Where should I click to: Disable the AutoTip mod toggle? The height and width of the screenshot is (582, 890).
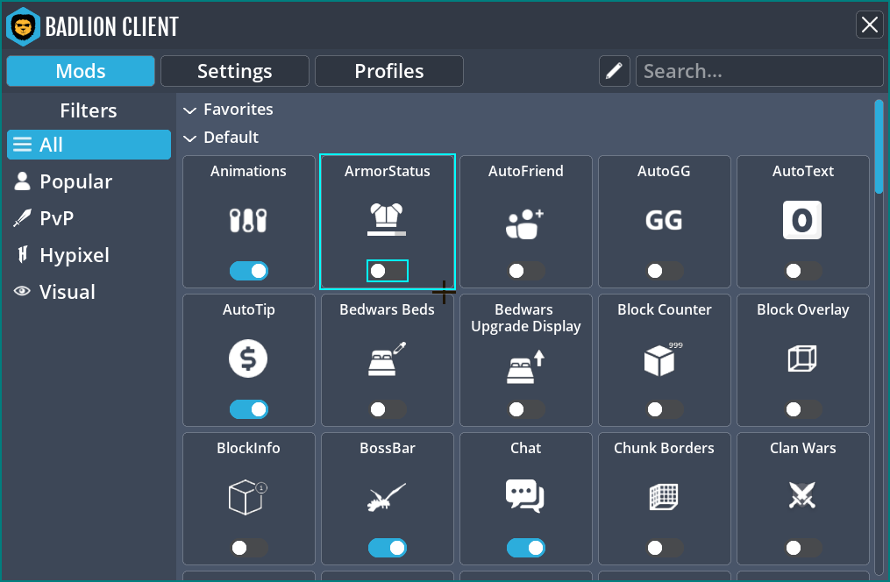[249, 409]
